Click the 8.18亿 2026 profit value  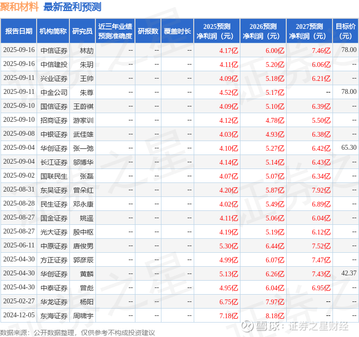275,316
